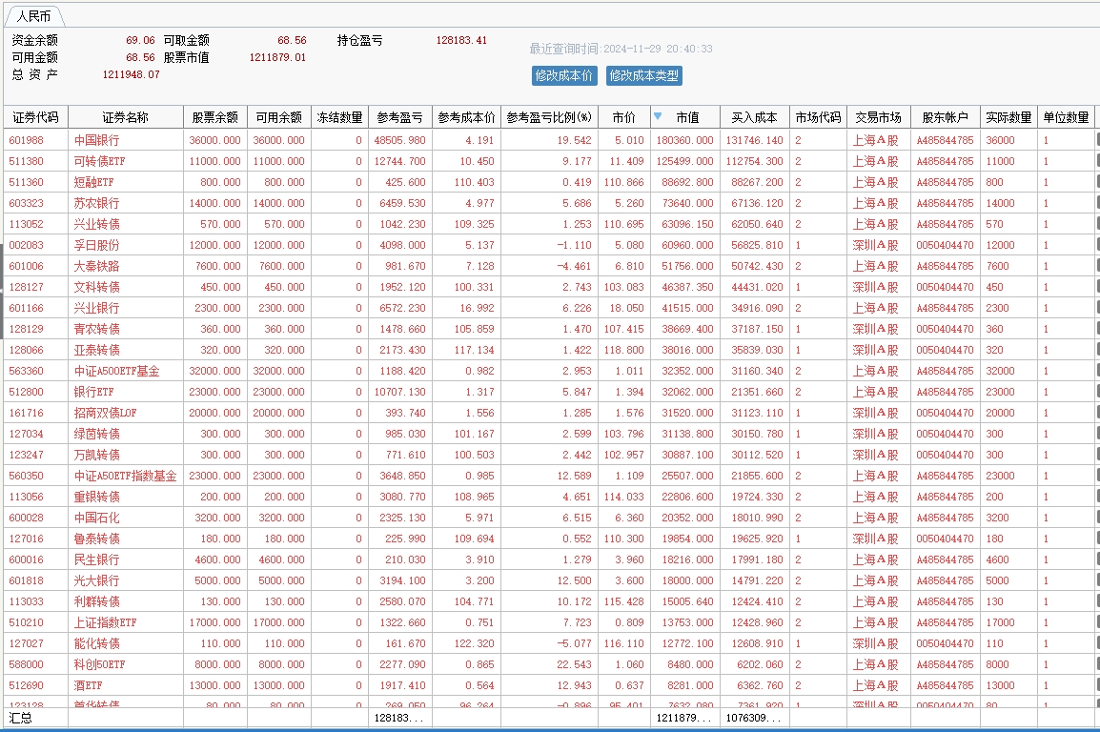1100x732 pixels.
Task: Click the 市价 column header
Action: [x=623, y=117]
